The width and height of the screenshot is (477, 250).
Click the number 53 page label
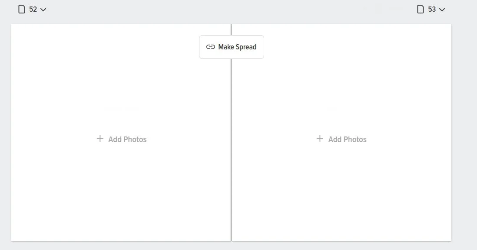coord(432,10)
